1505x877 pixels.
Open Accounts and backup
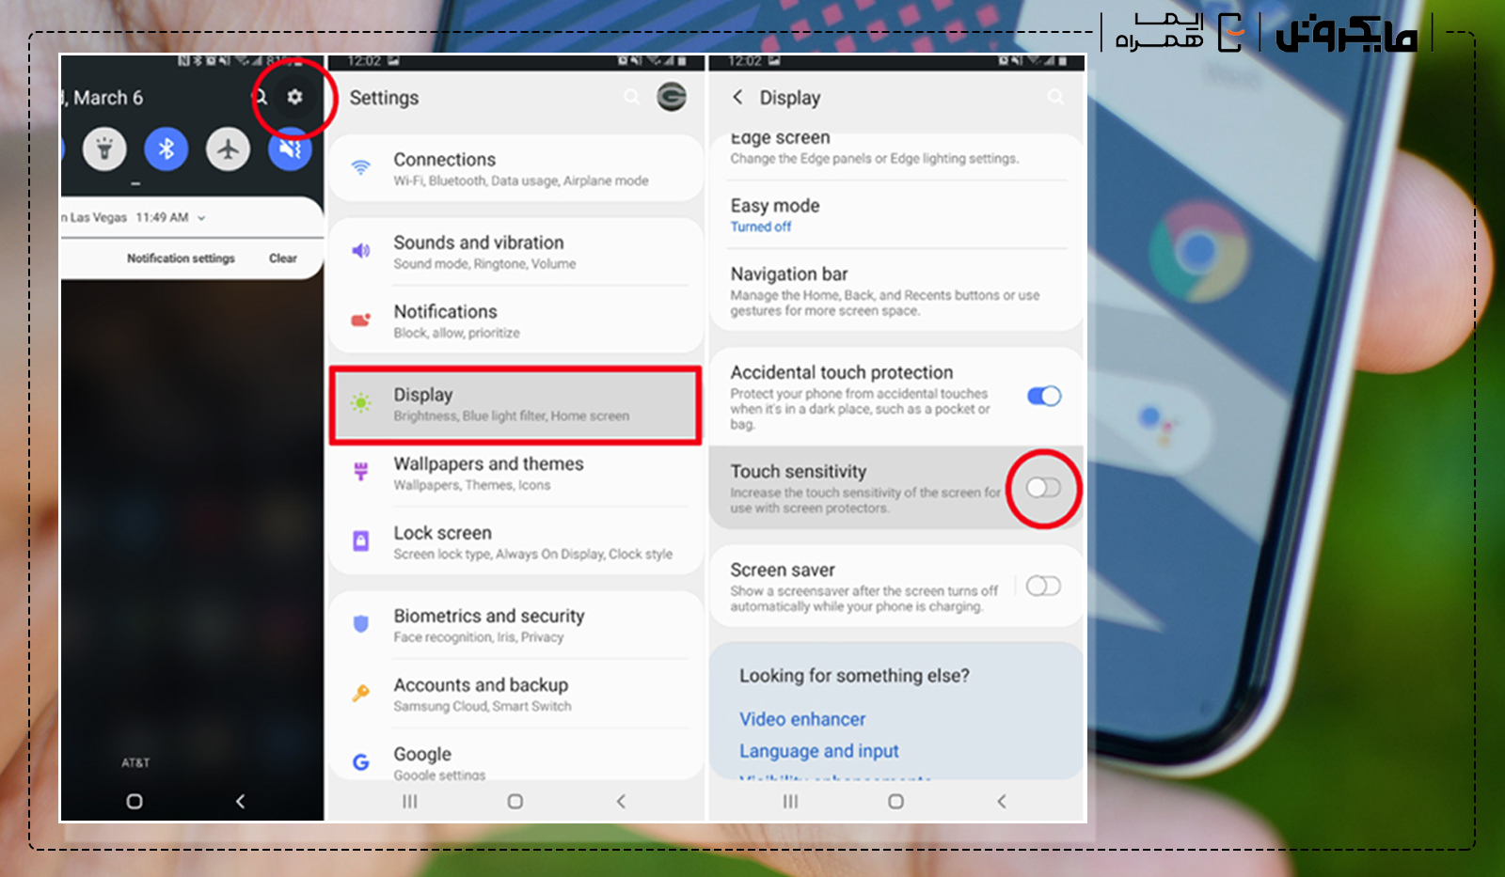click(x=516, y=694)
